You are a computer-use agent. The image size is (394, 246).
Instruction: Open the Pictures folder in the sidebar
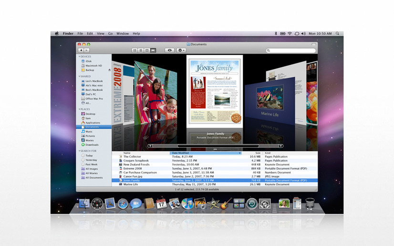[88, 136]
